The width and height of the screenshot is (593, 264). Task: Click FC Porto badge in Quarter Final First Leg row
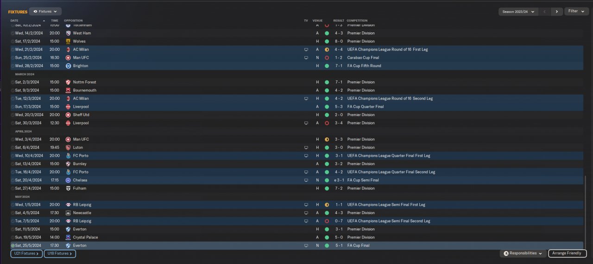(68, 156)
